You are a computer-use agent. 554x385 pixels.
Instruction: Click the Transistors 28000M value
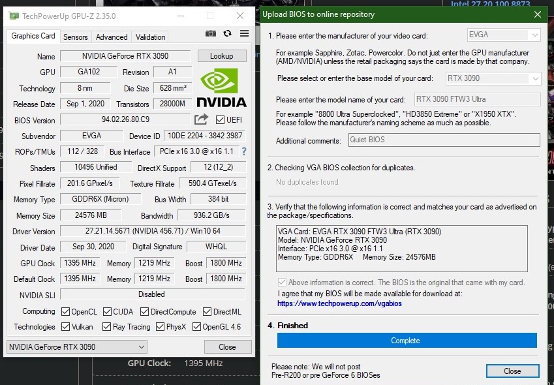(173, 104)
